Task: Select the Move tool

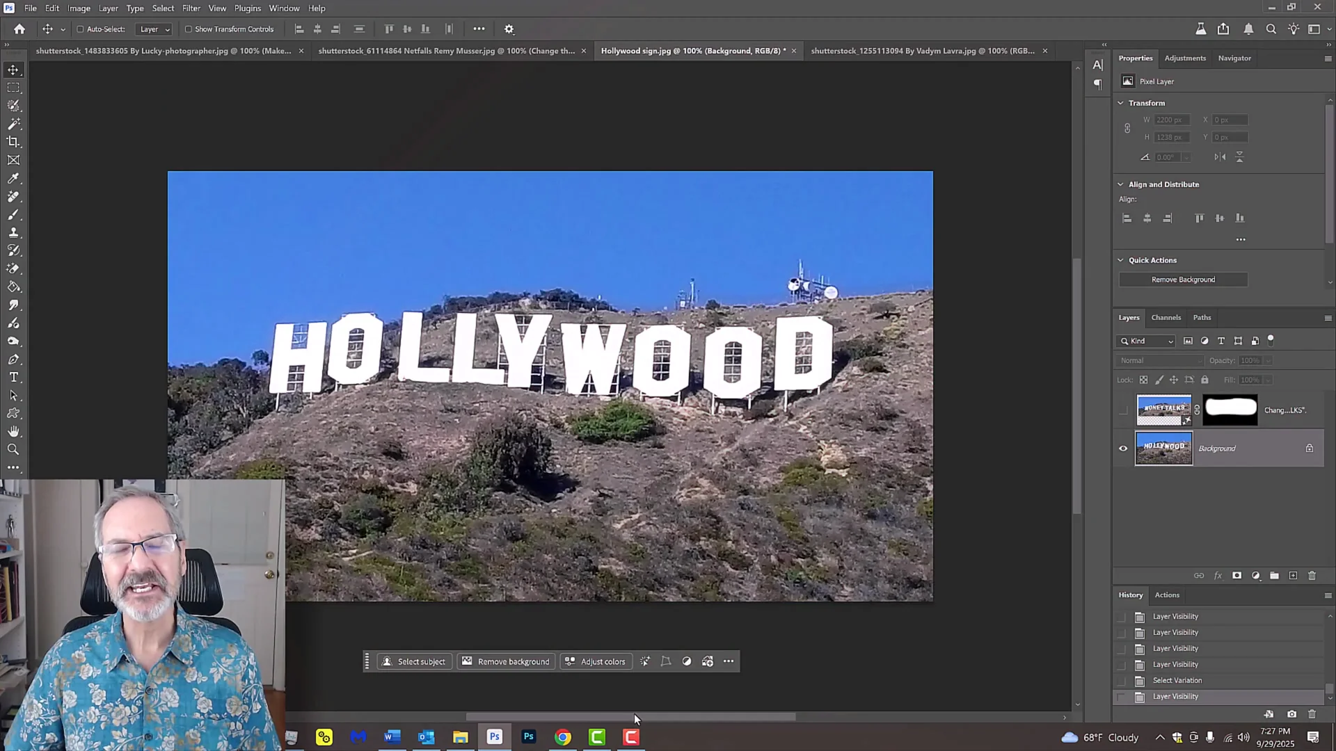Action: tap(14, 70)
